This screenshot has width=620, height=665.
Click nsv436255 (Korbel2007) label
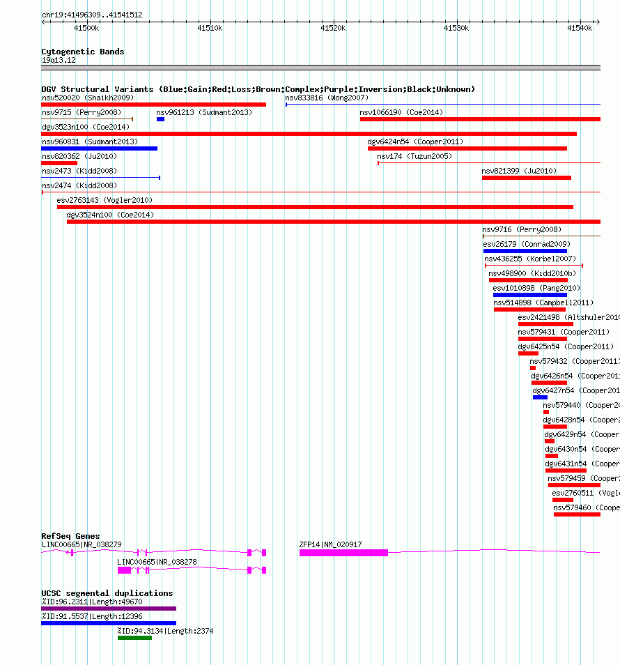529,259
